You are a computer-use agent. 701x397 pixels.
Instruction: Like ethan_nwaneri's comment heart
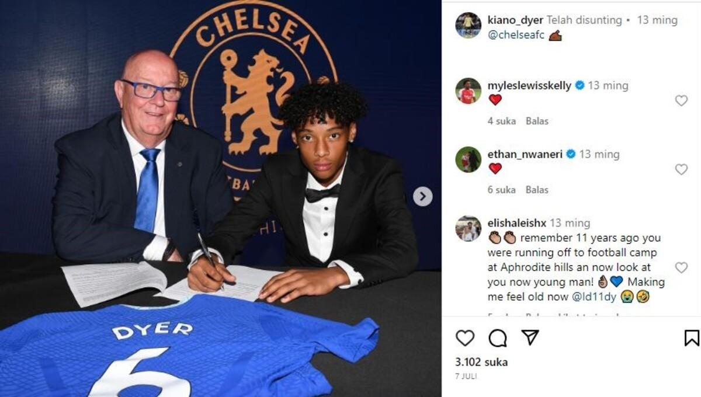pos(681,169)
